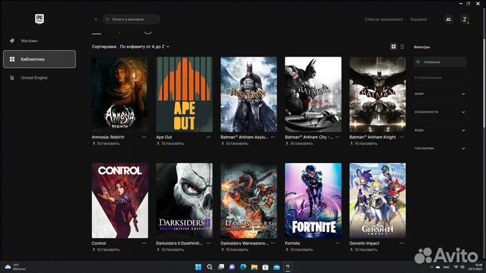
Task: Open Task View on taskbar
Action: tap(221, 267)
